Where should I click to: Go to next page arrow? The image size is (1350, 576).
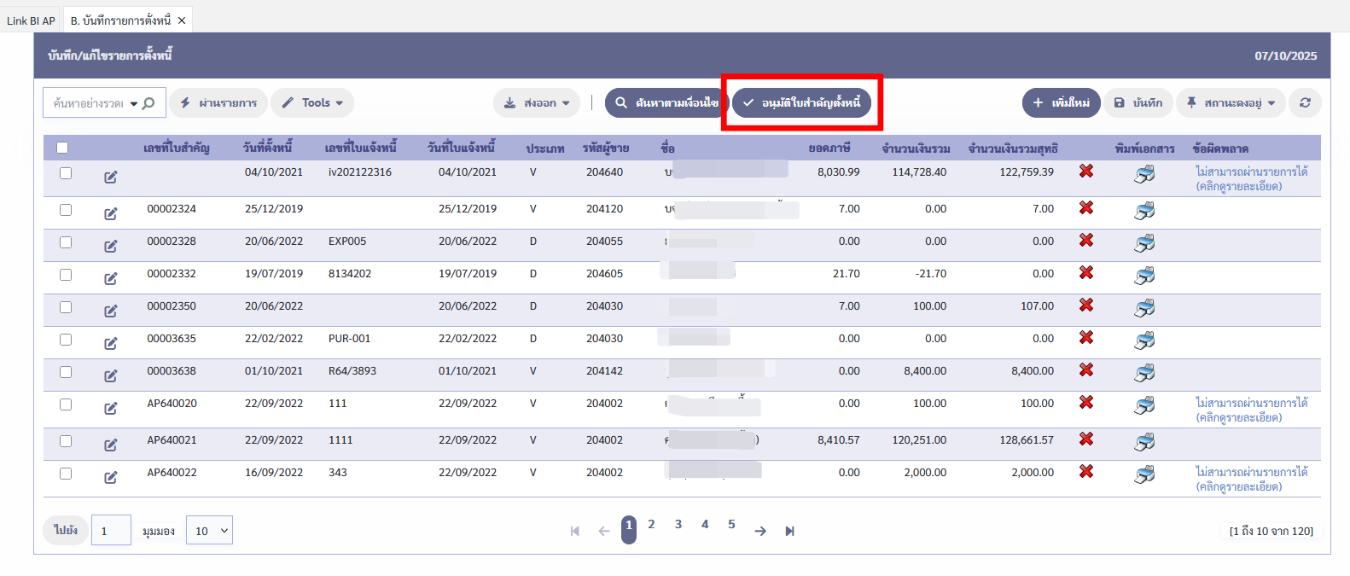pos(759,531)
